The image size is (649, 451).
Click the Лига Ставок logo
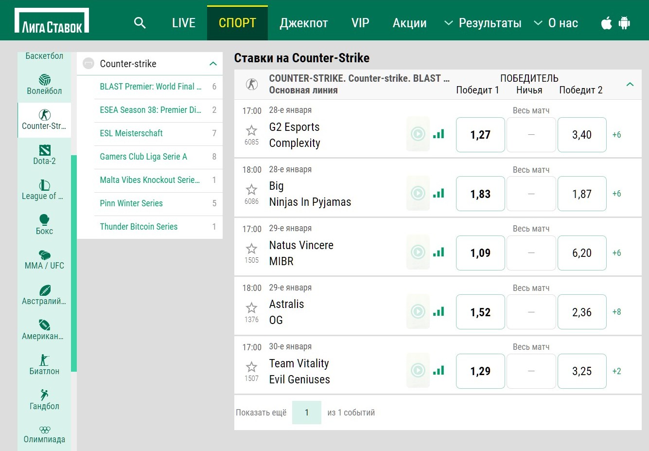pos(52,20)
